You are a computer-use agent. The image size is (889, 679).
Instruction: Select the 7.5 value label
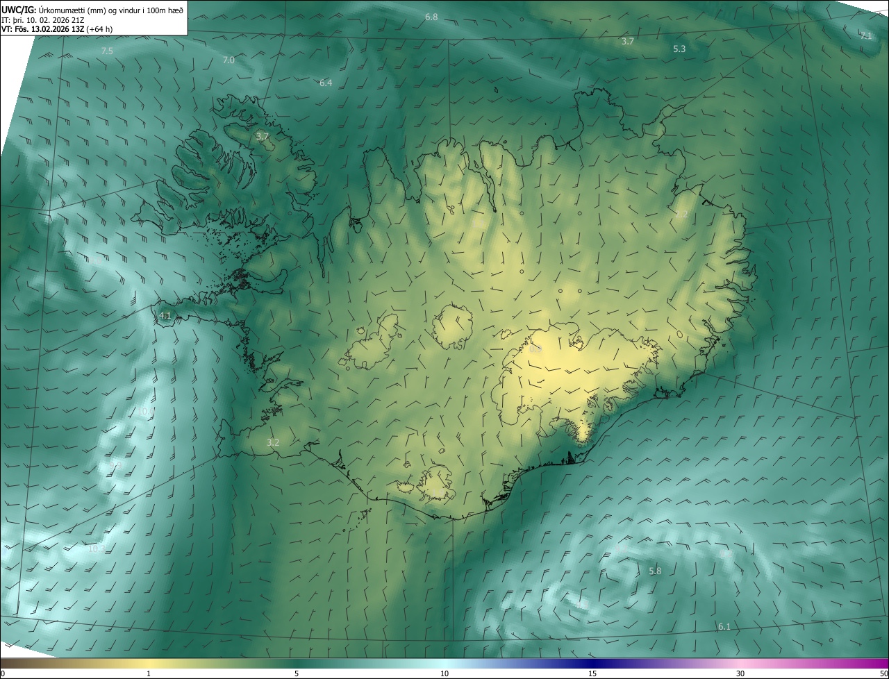(107, 51)
